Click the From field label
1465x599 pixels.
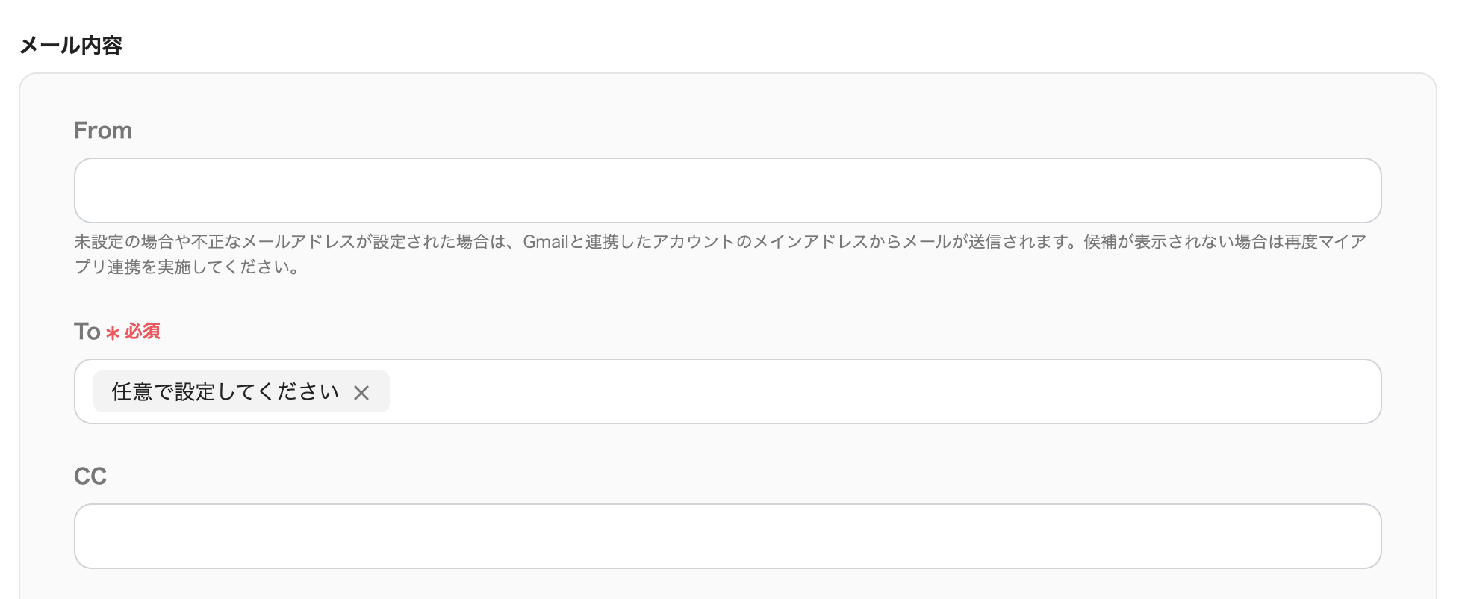103,130
